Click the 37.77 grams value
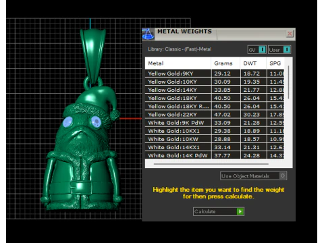 coord(222,155)
